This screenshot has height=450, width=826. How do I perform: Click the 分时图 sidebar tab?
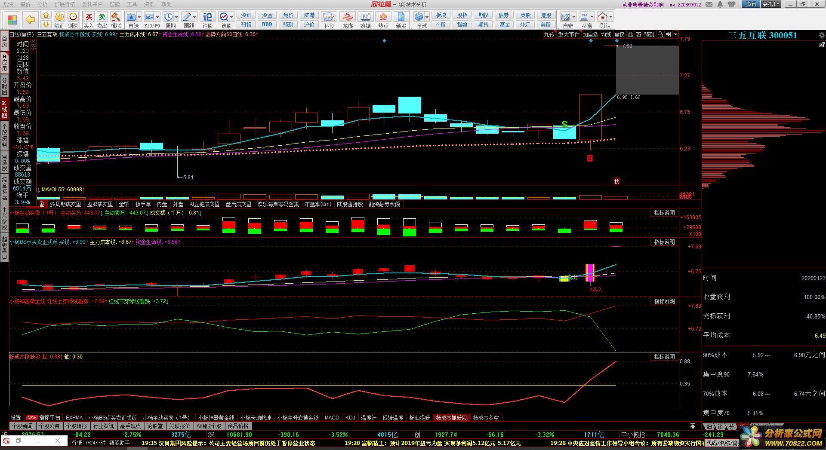(4, 86)
